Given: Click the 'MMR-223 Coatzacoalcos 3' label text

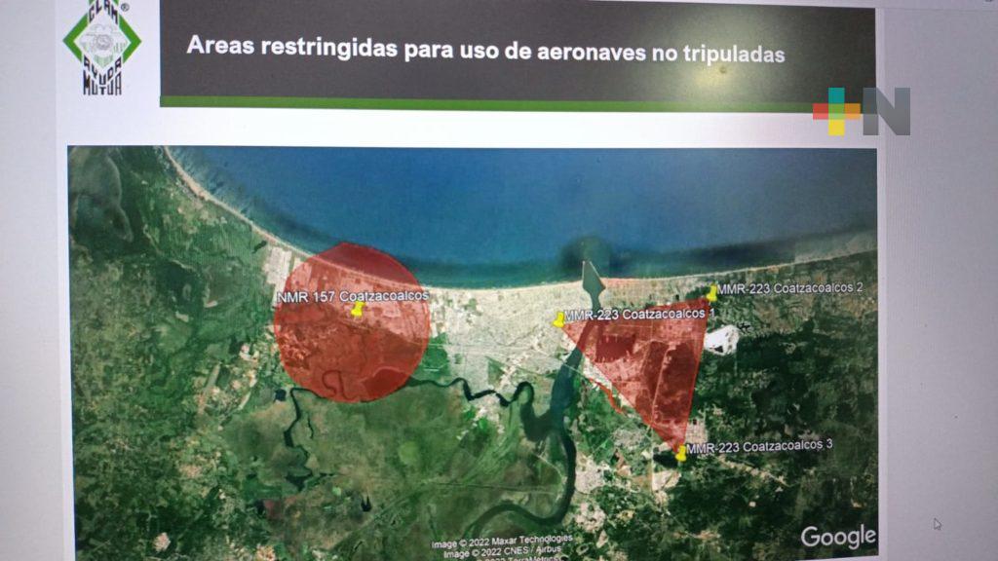Looking at the screenshot, I should [x=759, y=447].
